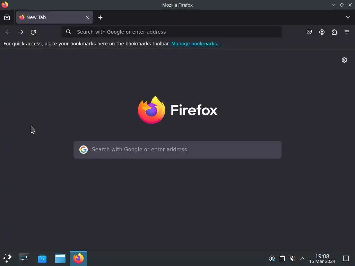Expand the list all tabs chevron
355x266 pixels.
tap(348, 17)
